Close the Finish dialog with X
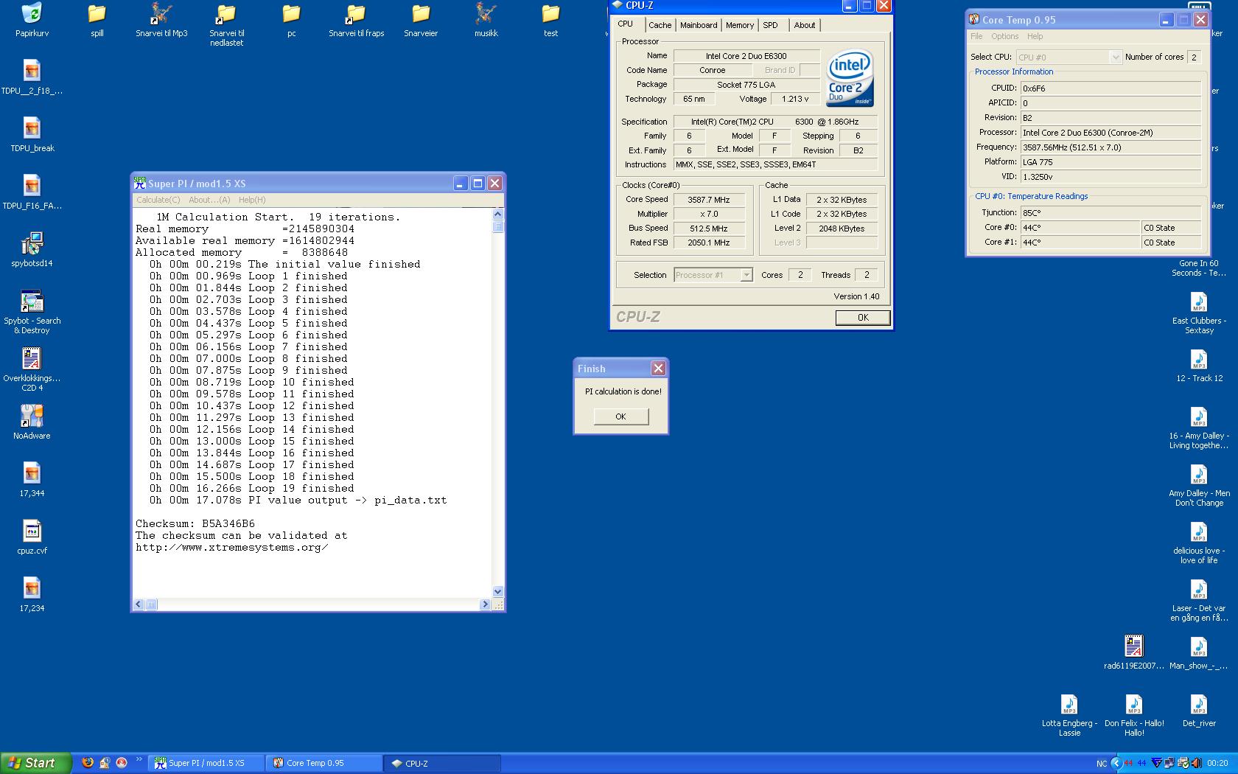This screenshot has height=774, width=1238. (x=658, y=369)
